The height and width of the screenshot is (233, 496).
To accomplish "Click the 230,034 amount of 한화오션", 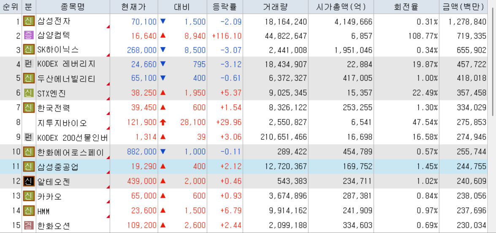I will (x=472, y=225).
